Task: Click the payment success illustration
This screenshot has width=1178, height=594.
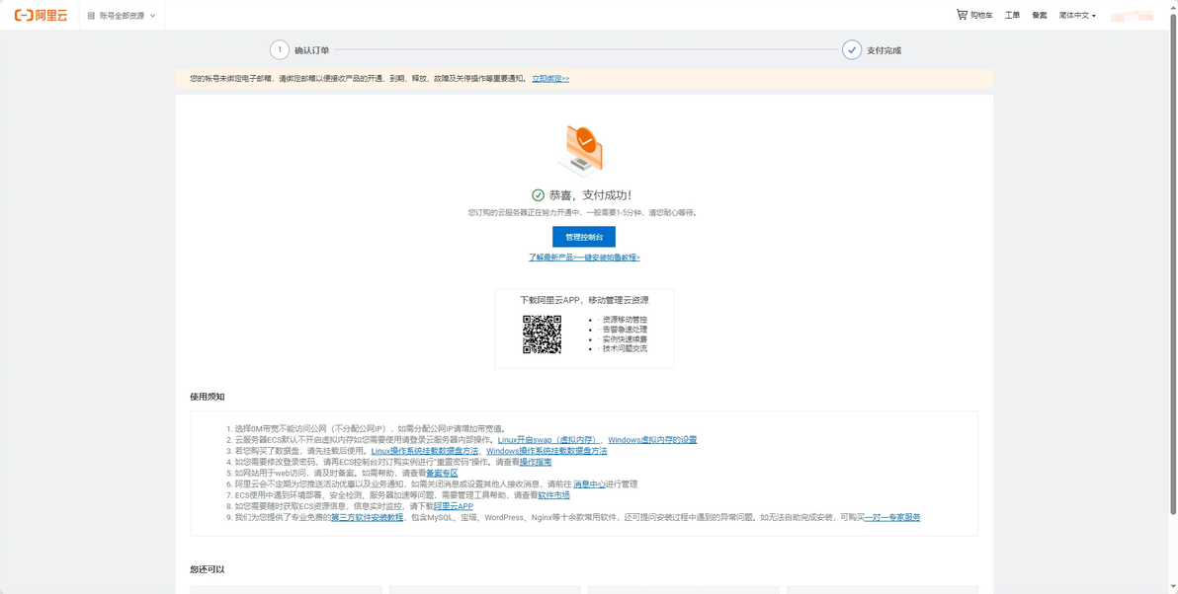Action: pyautogui.click(x=583, y=150)
